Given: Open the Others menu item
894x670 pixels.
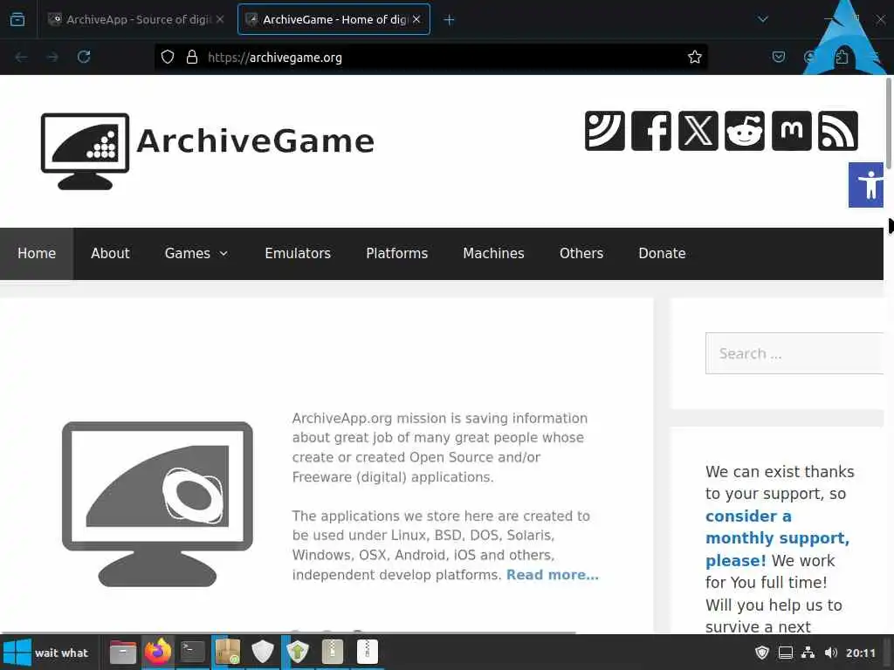Looking at the screenshot, I should 581,254.
